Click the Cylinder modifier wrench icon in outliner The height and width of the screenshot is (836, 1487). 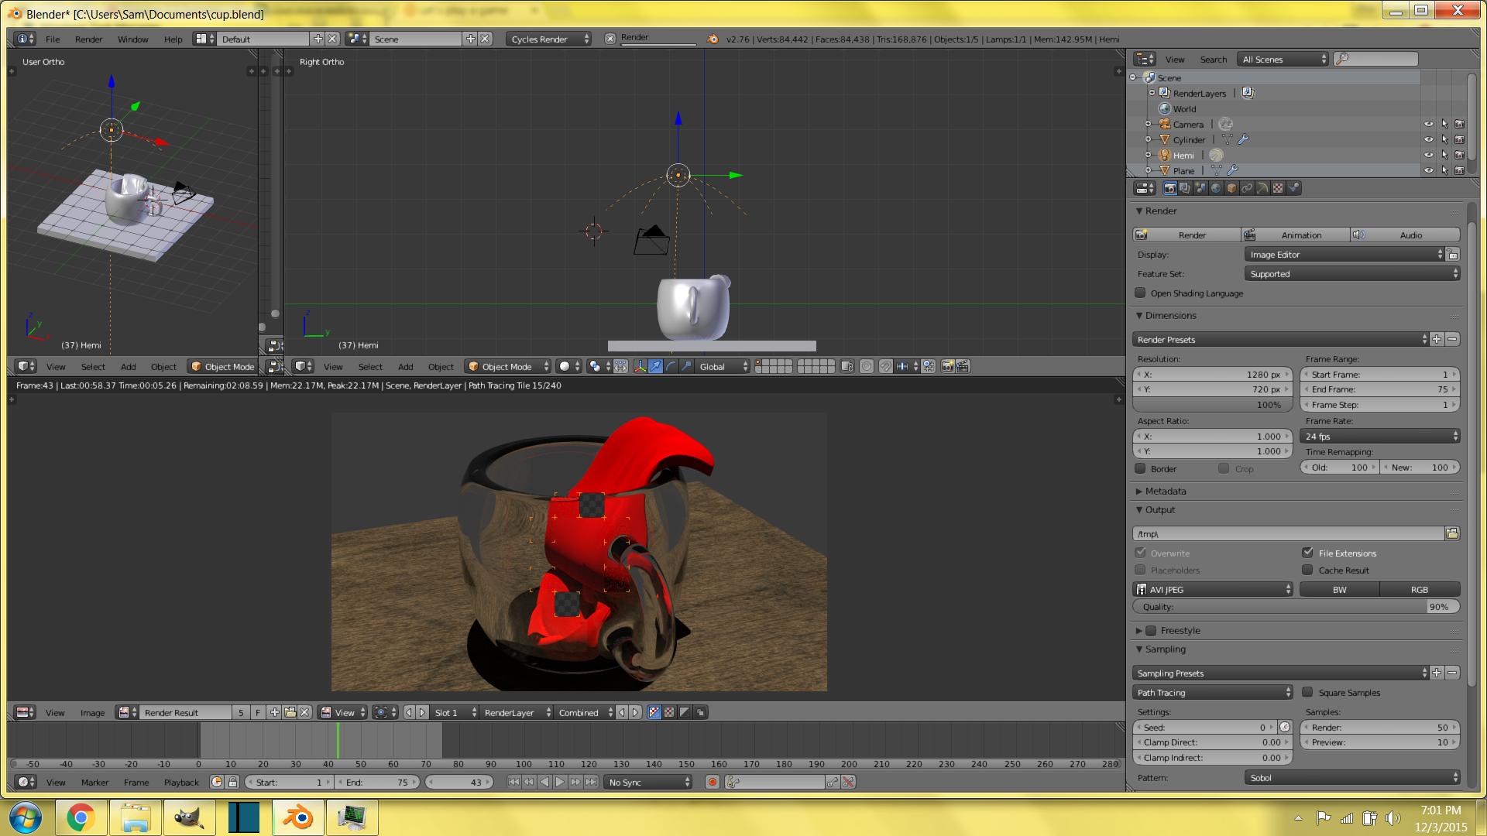(x=1243, y=139)
